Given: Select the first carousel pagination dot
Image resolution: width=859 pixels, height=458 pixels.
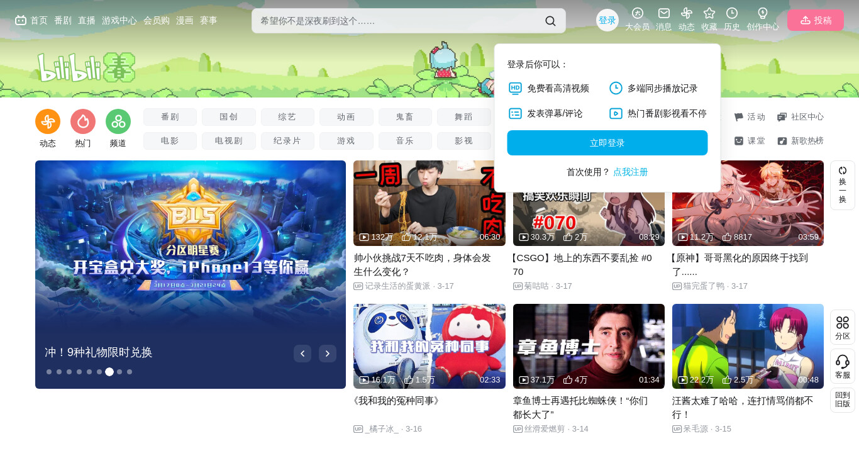Looking at the screenshot, I should pyautogui.click(x=49, y=372).
